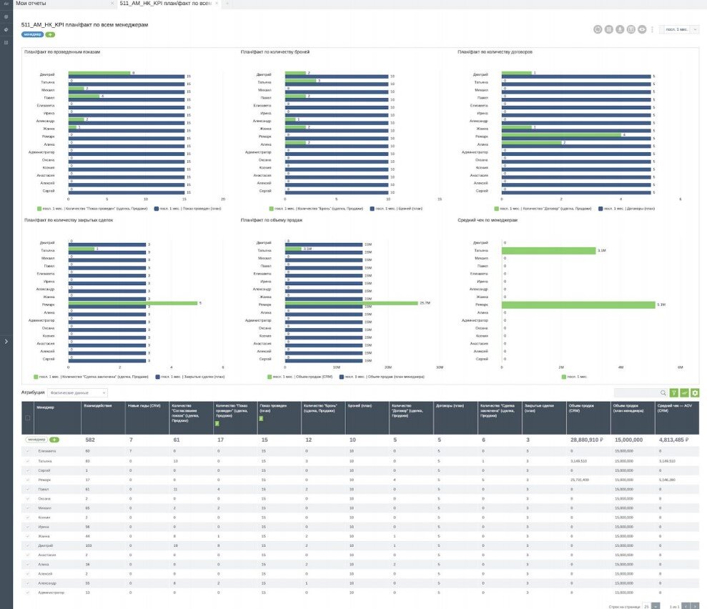707x609 pixels.
Task: Click the fourth round icon in report toolbar
Action: (x=631, y=29)
